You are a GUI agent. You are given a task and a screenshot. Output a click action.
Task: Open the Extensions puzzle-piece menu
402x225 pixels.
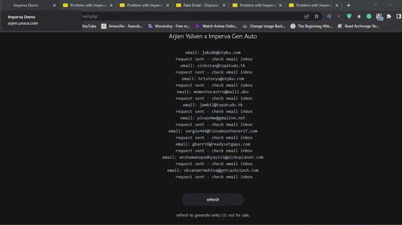coord(389,16)
